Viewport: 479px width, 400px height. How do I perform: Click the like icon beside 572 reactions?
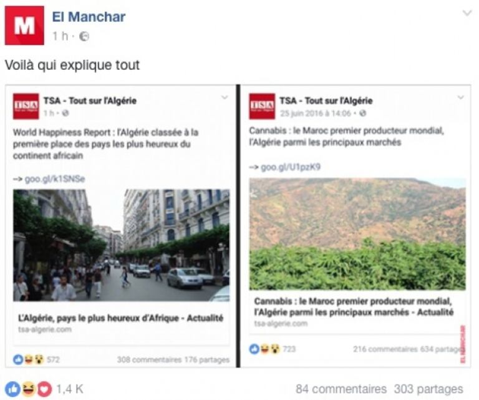click(18, 359)
